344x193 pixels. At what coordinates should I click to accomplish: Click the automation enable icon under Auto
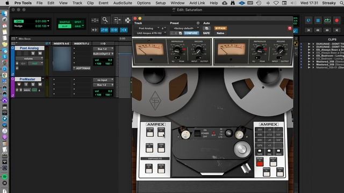(x=206, y=28)
